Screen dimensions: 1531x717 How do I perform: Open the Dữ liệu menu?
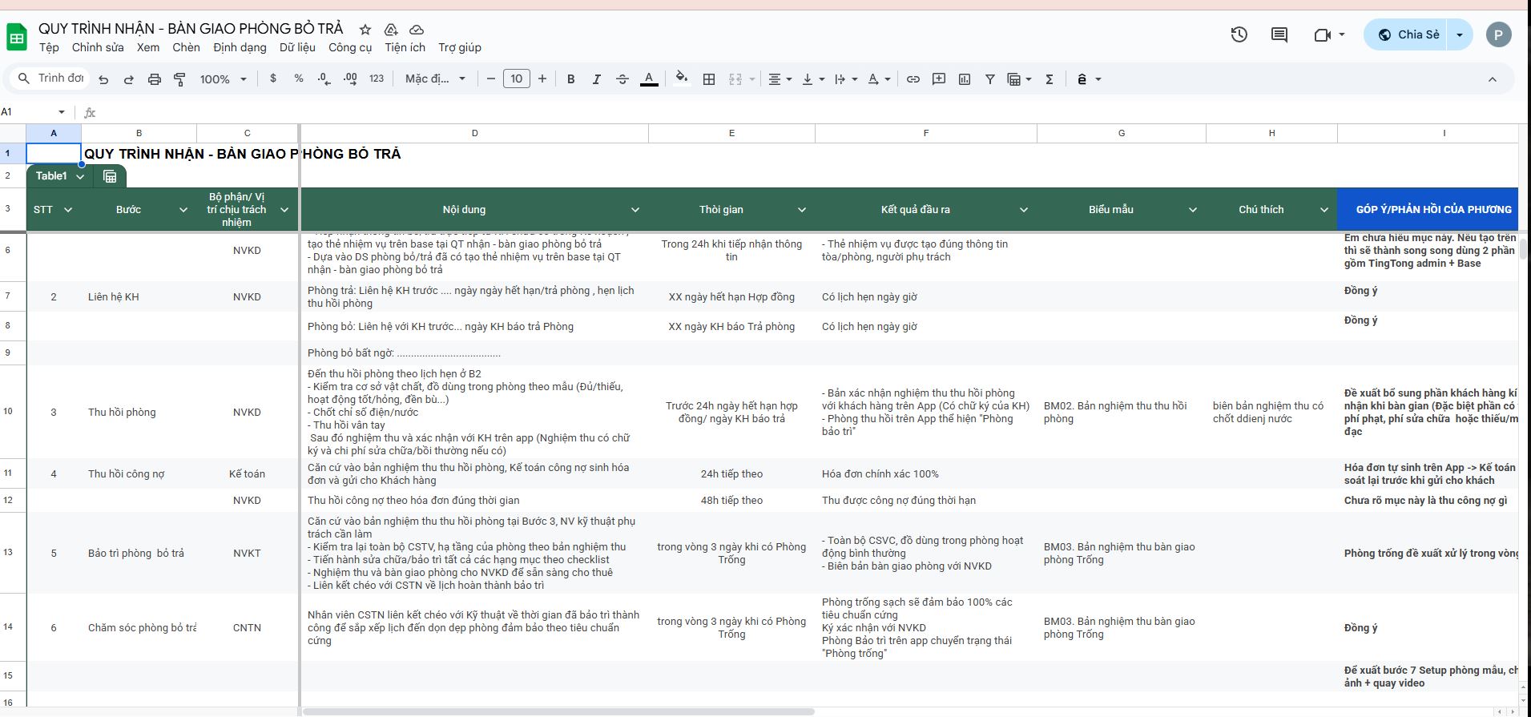[x=297, y=47]
